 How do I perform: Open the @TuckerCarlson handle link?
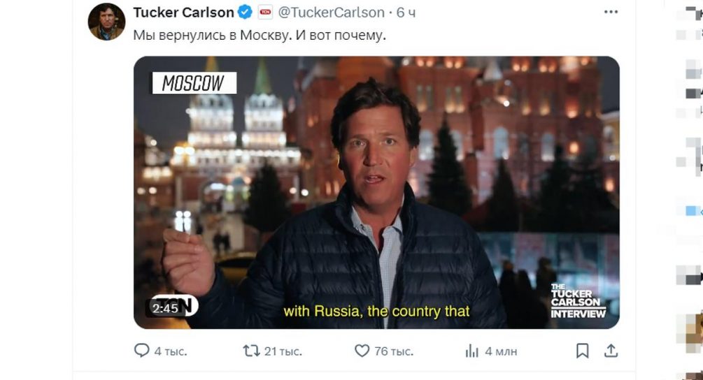332,13
